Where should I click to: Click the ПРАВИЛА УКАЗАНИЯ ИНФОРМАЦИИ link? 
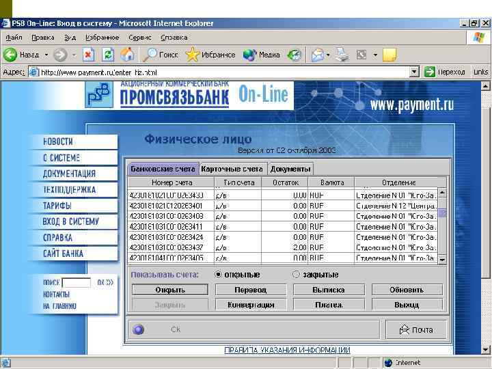[287, 350]
